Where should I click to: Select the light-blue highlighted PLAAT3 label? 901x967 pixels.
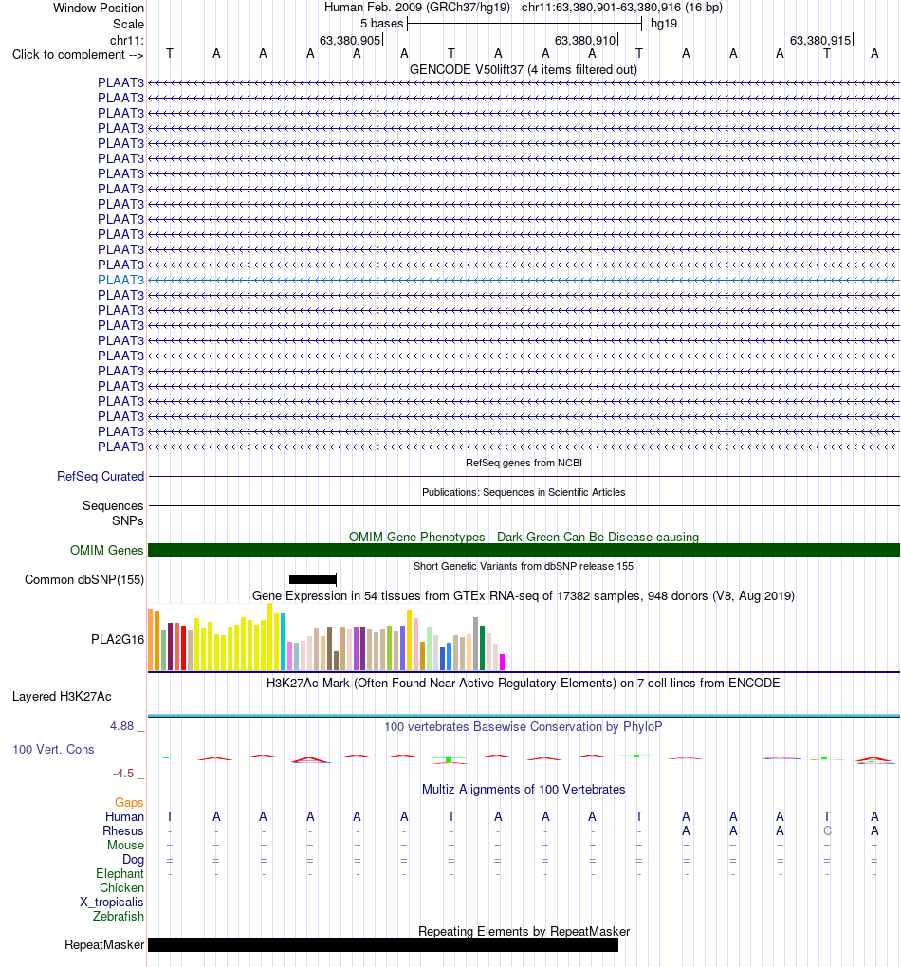pos(120,280)
